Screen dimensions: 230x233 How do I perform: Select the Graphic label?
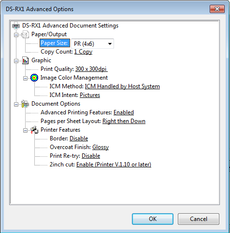coord(41,60)
